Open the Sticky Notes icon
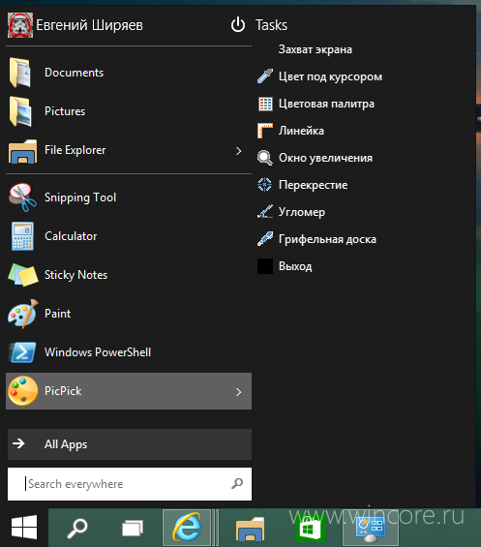The image size is (481, 547). [23, 275]
